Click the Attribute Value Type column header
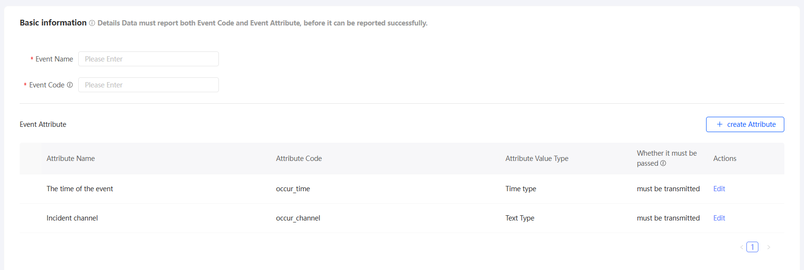The width and height of the screenshot is (804, 270). tap(537, 159)
